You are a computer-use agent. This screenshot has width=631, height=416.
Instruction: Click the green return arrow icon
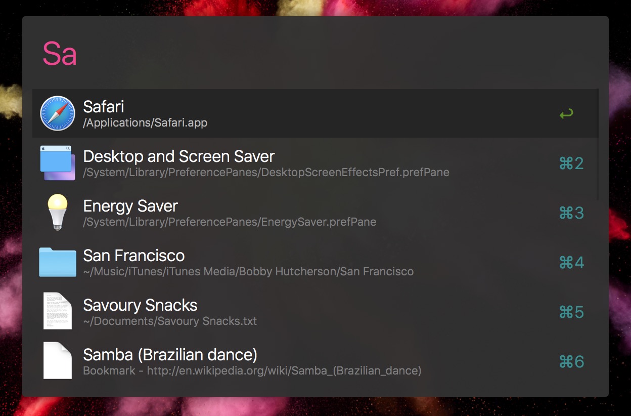click(x=566, y=114)
